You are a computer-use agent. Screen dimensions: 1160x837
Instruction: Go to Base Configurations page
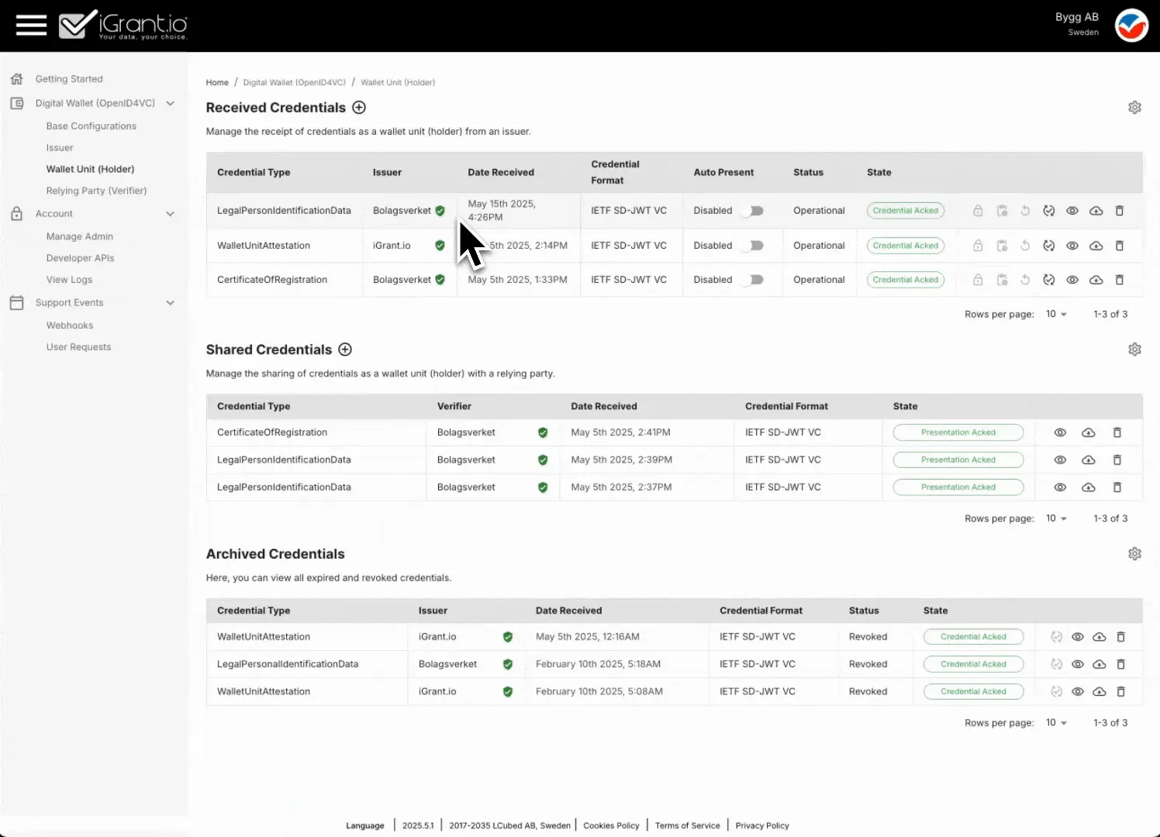[x=91, y=126]
